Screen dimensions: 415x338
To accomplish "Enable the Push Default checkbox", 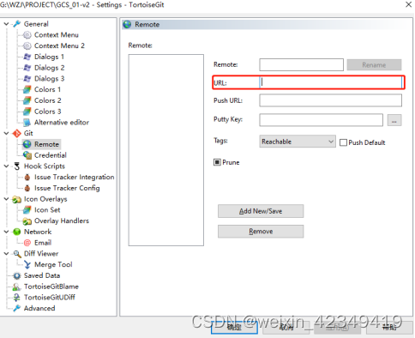I will point(343,142).
